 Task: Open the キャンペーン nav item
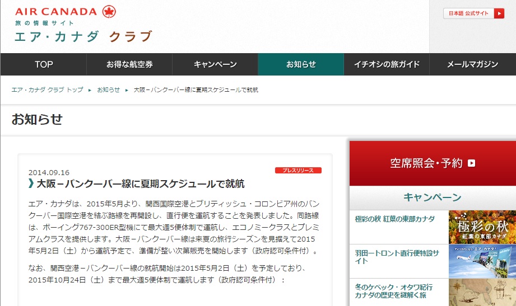[215, 64]
